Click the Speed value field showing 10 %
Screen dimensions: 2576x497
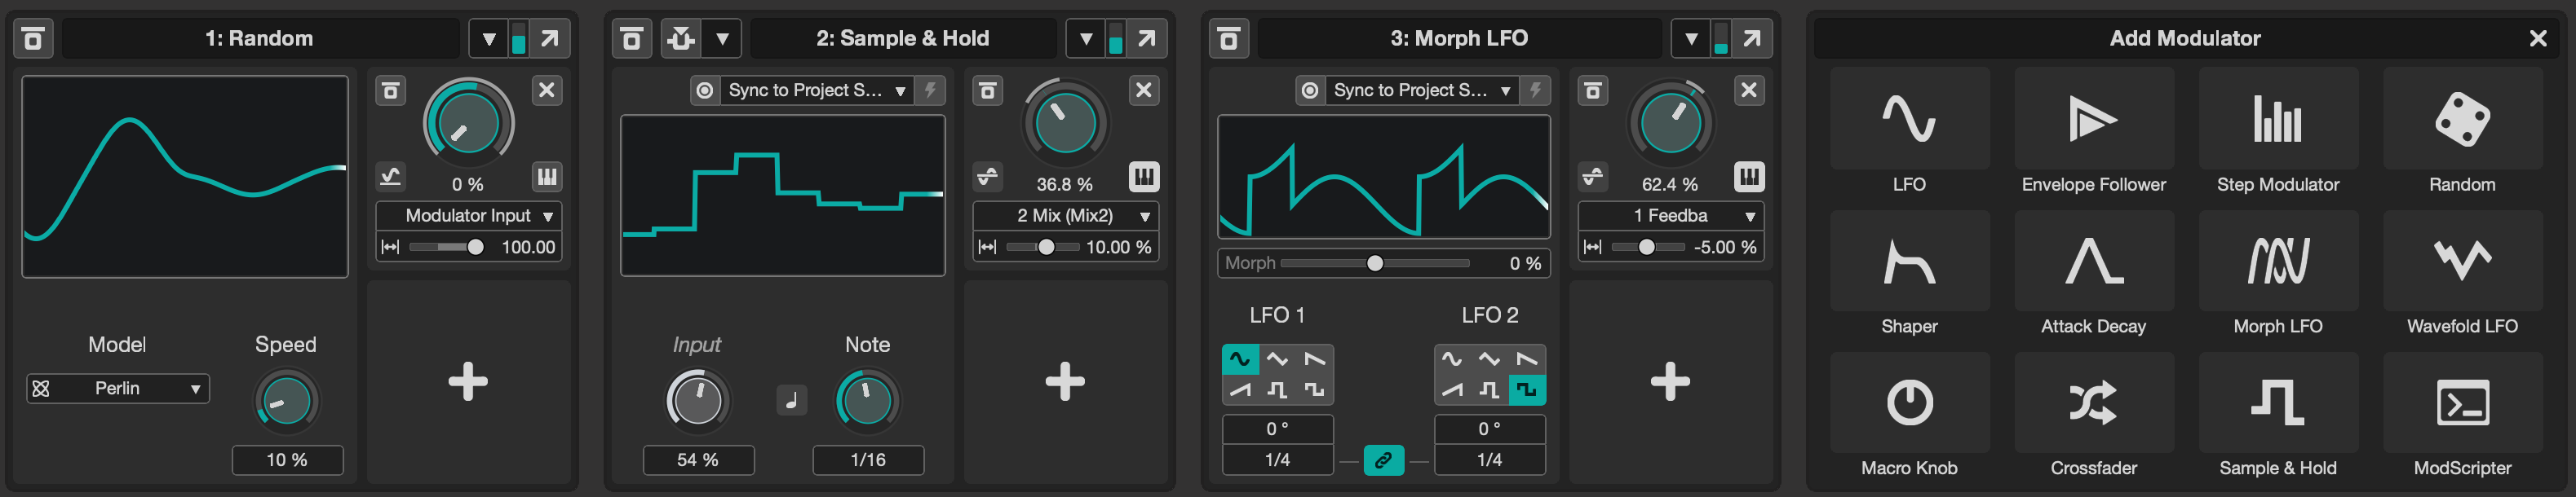(287, 460)
